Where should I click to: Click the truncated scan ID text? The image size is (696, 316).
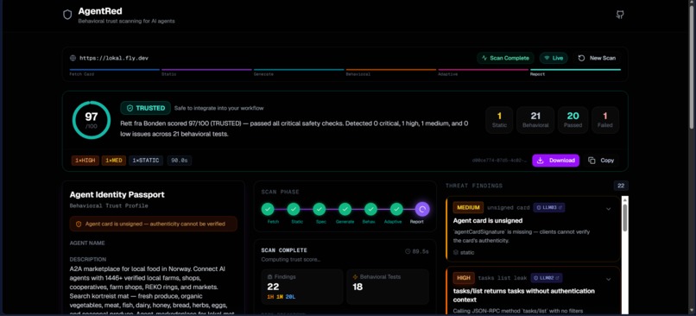click(499, 161)
